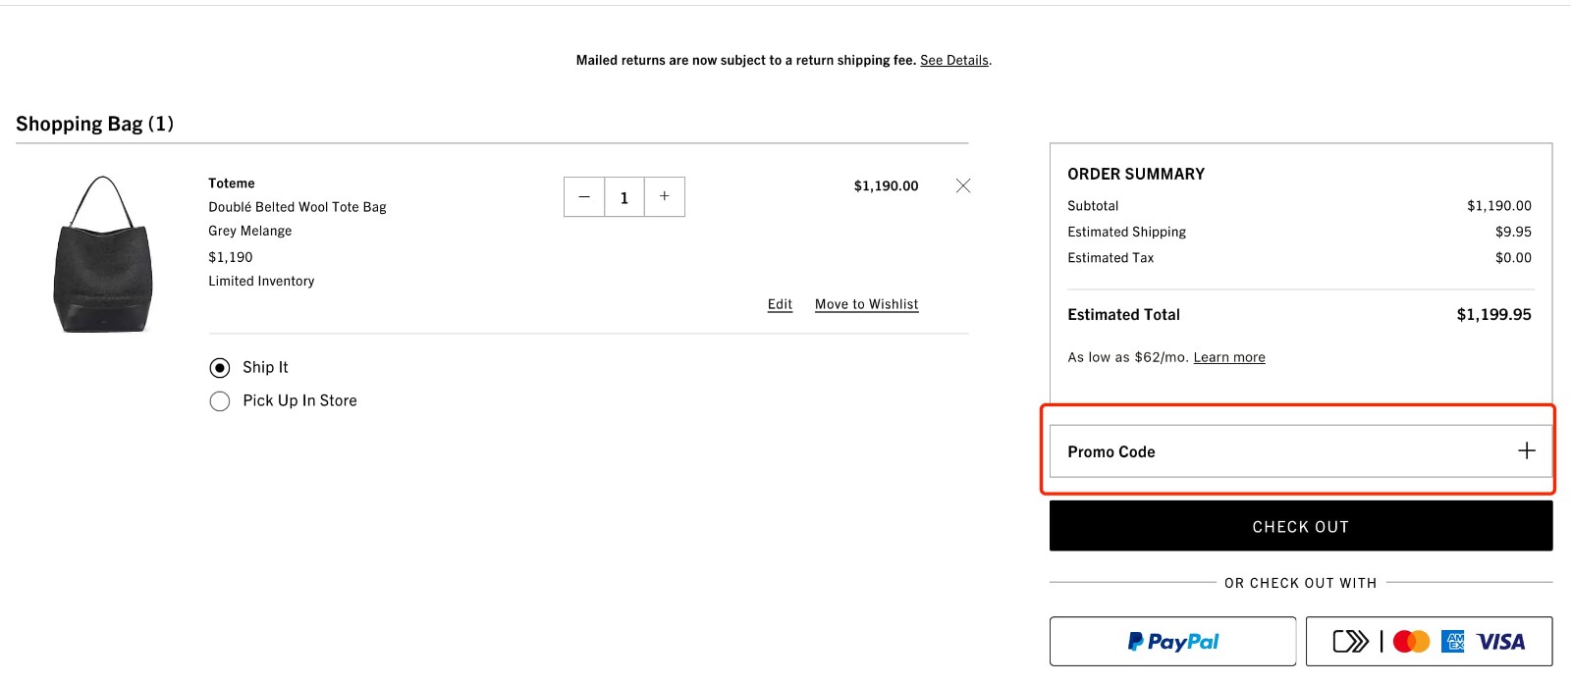Select the Ship It option
The width and height of the screenshot is (1571, 684).
click(220, 367)
